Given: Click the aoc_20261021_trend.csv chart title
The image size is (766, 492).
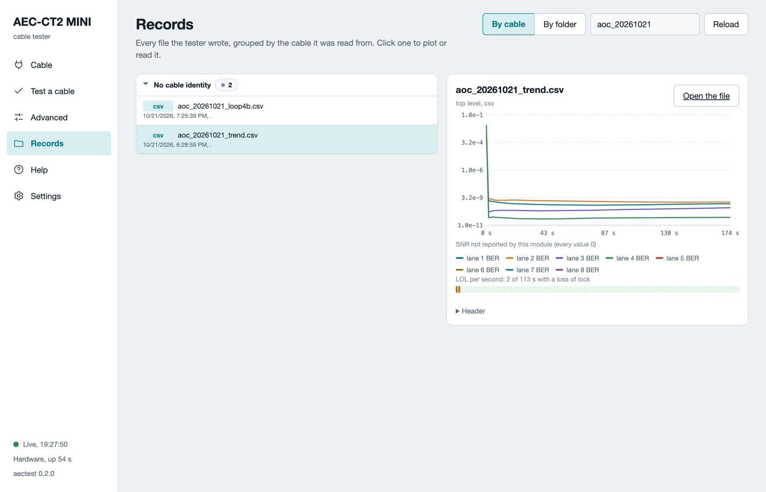Looking at the screenshot, I should pos(509,90).
